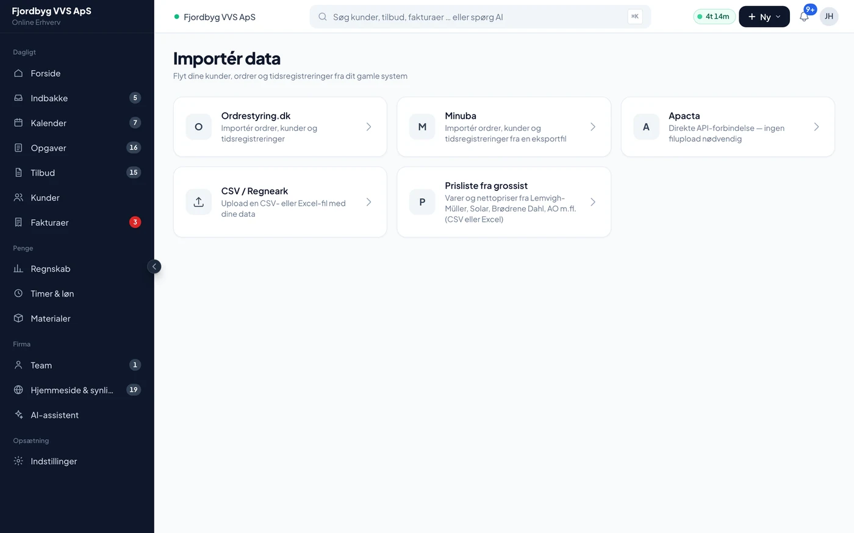Screen dimensions: 854x533
Task: Click the upload icon on CSV / Regneark
Action: tap(199, 202)
